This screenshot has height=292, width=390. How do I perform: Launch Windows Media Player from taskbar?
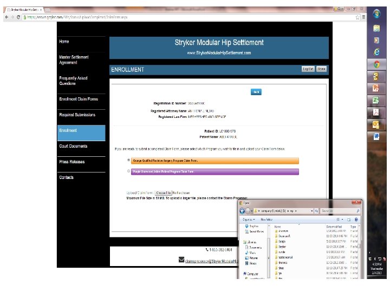376,40
